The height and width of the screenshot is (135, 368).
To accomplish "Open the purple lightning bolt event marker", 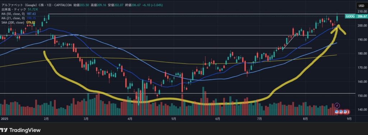I will click(x=337, y=106).
